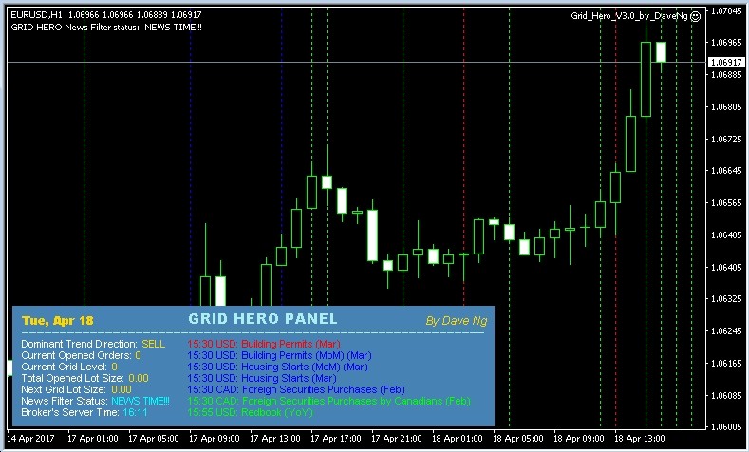Select the CAD Foreign Securities Purchases (Feb) entry
Image resolution: width=749 pixels, height=452 pixels.
point(296,390)
